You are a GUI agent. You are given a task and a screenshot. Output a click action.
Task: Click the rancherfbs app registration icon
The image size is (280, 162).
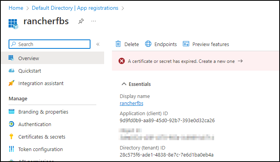click(x=13, y=24)
